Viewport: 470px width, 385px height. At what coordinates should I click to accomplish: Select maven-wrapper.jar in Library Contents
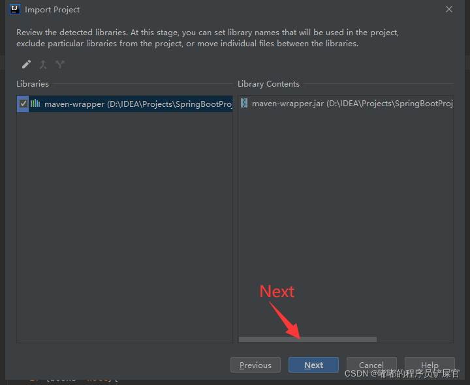point(345,104)
